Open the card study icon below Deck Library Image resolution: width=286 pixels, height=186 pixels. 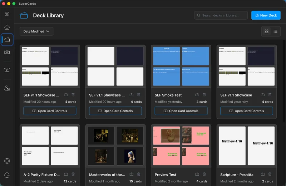(x=7, y=52)
